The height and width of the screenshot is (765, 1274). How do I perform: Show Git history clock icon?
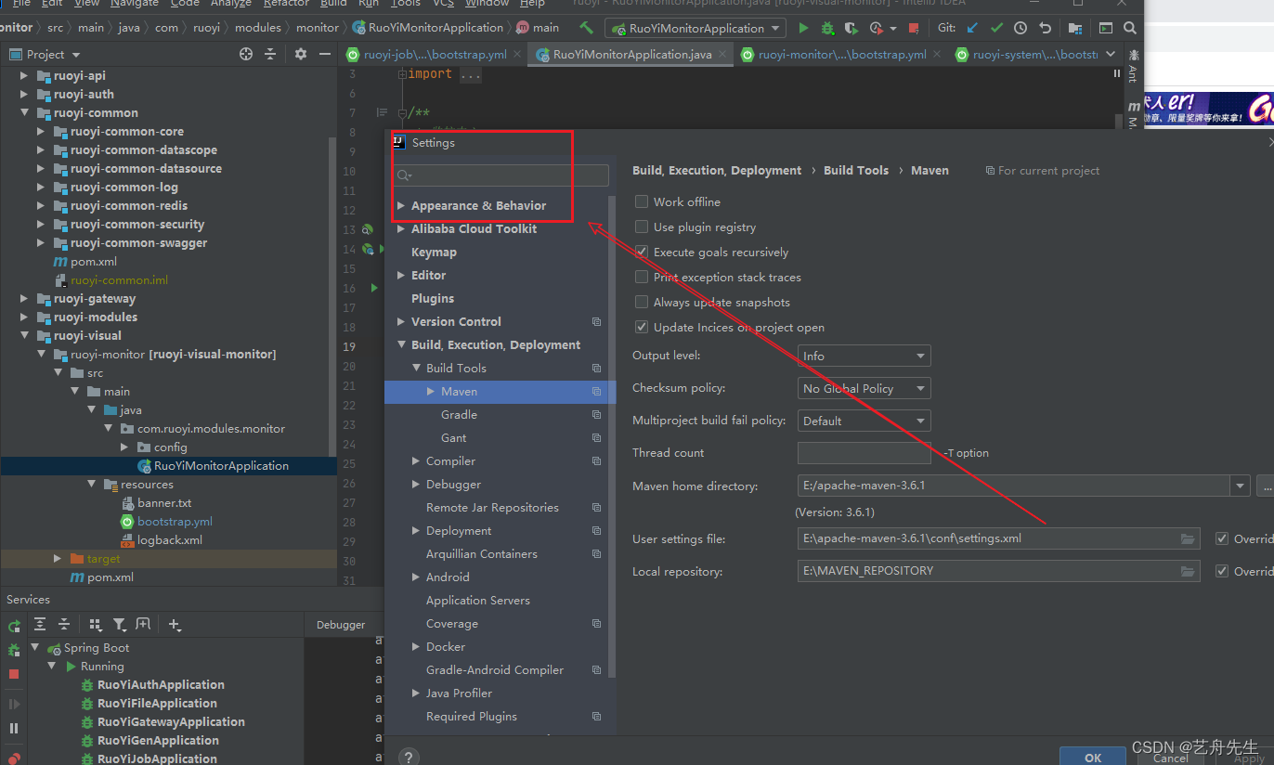tap(1020, 28)
